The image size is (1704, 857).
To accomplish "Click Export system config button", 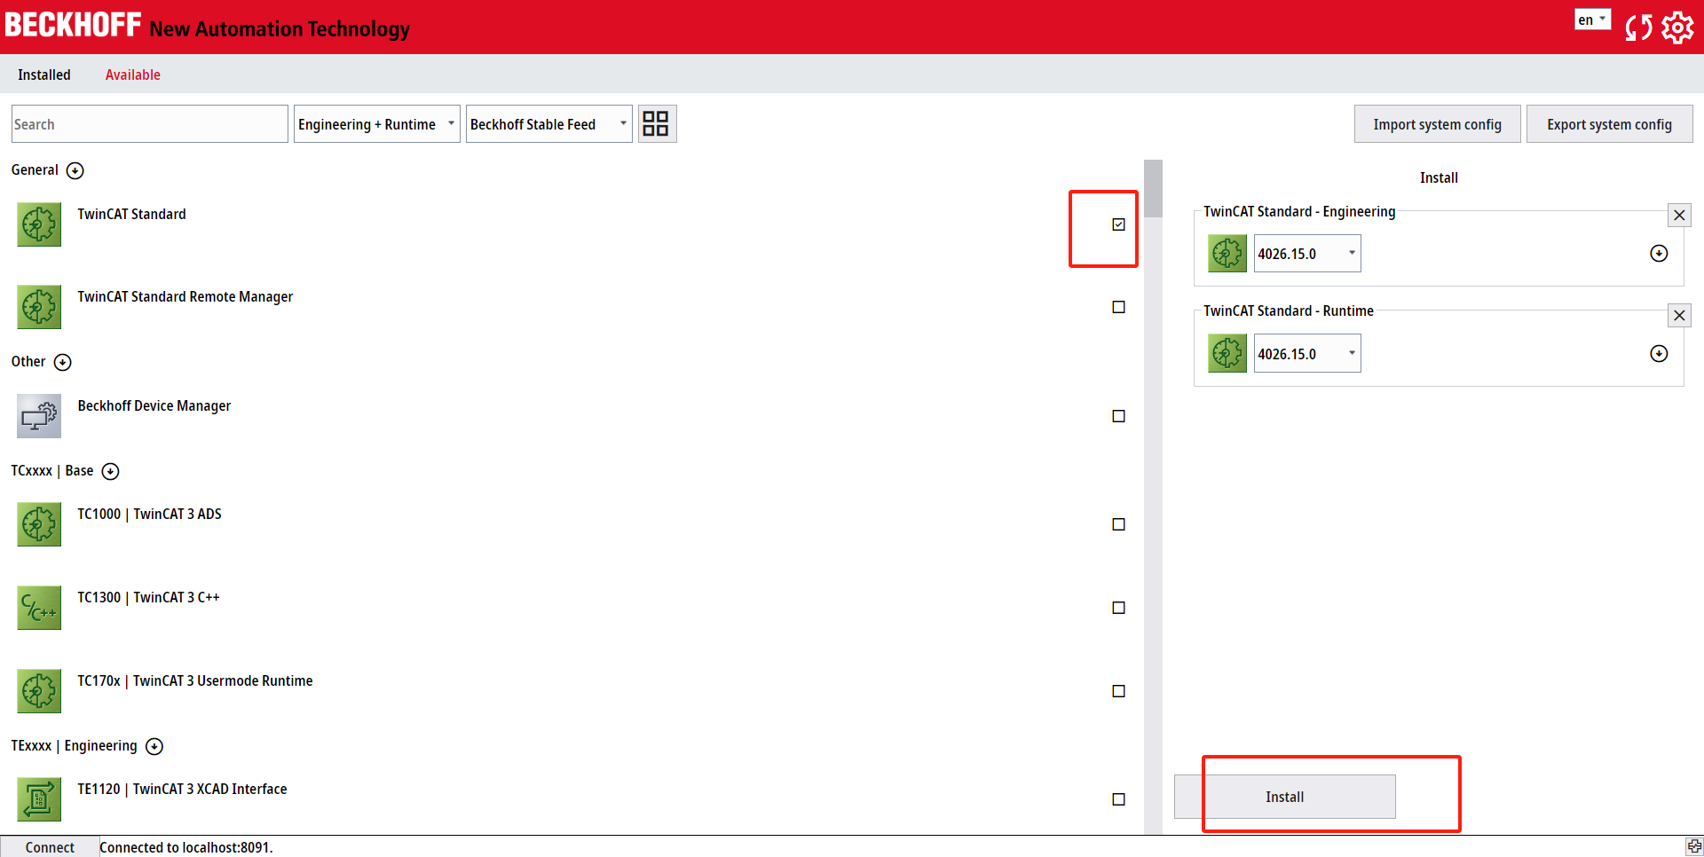I will 1609,124.
